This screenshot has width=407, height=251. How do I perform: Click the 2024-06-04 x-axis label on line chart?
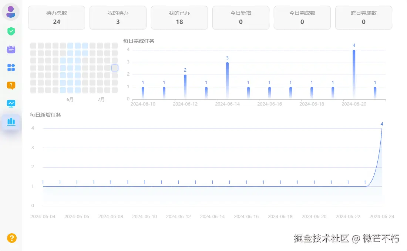coord(43,217)
